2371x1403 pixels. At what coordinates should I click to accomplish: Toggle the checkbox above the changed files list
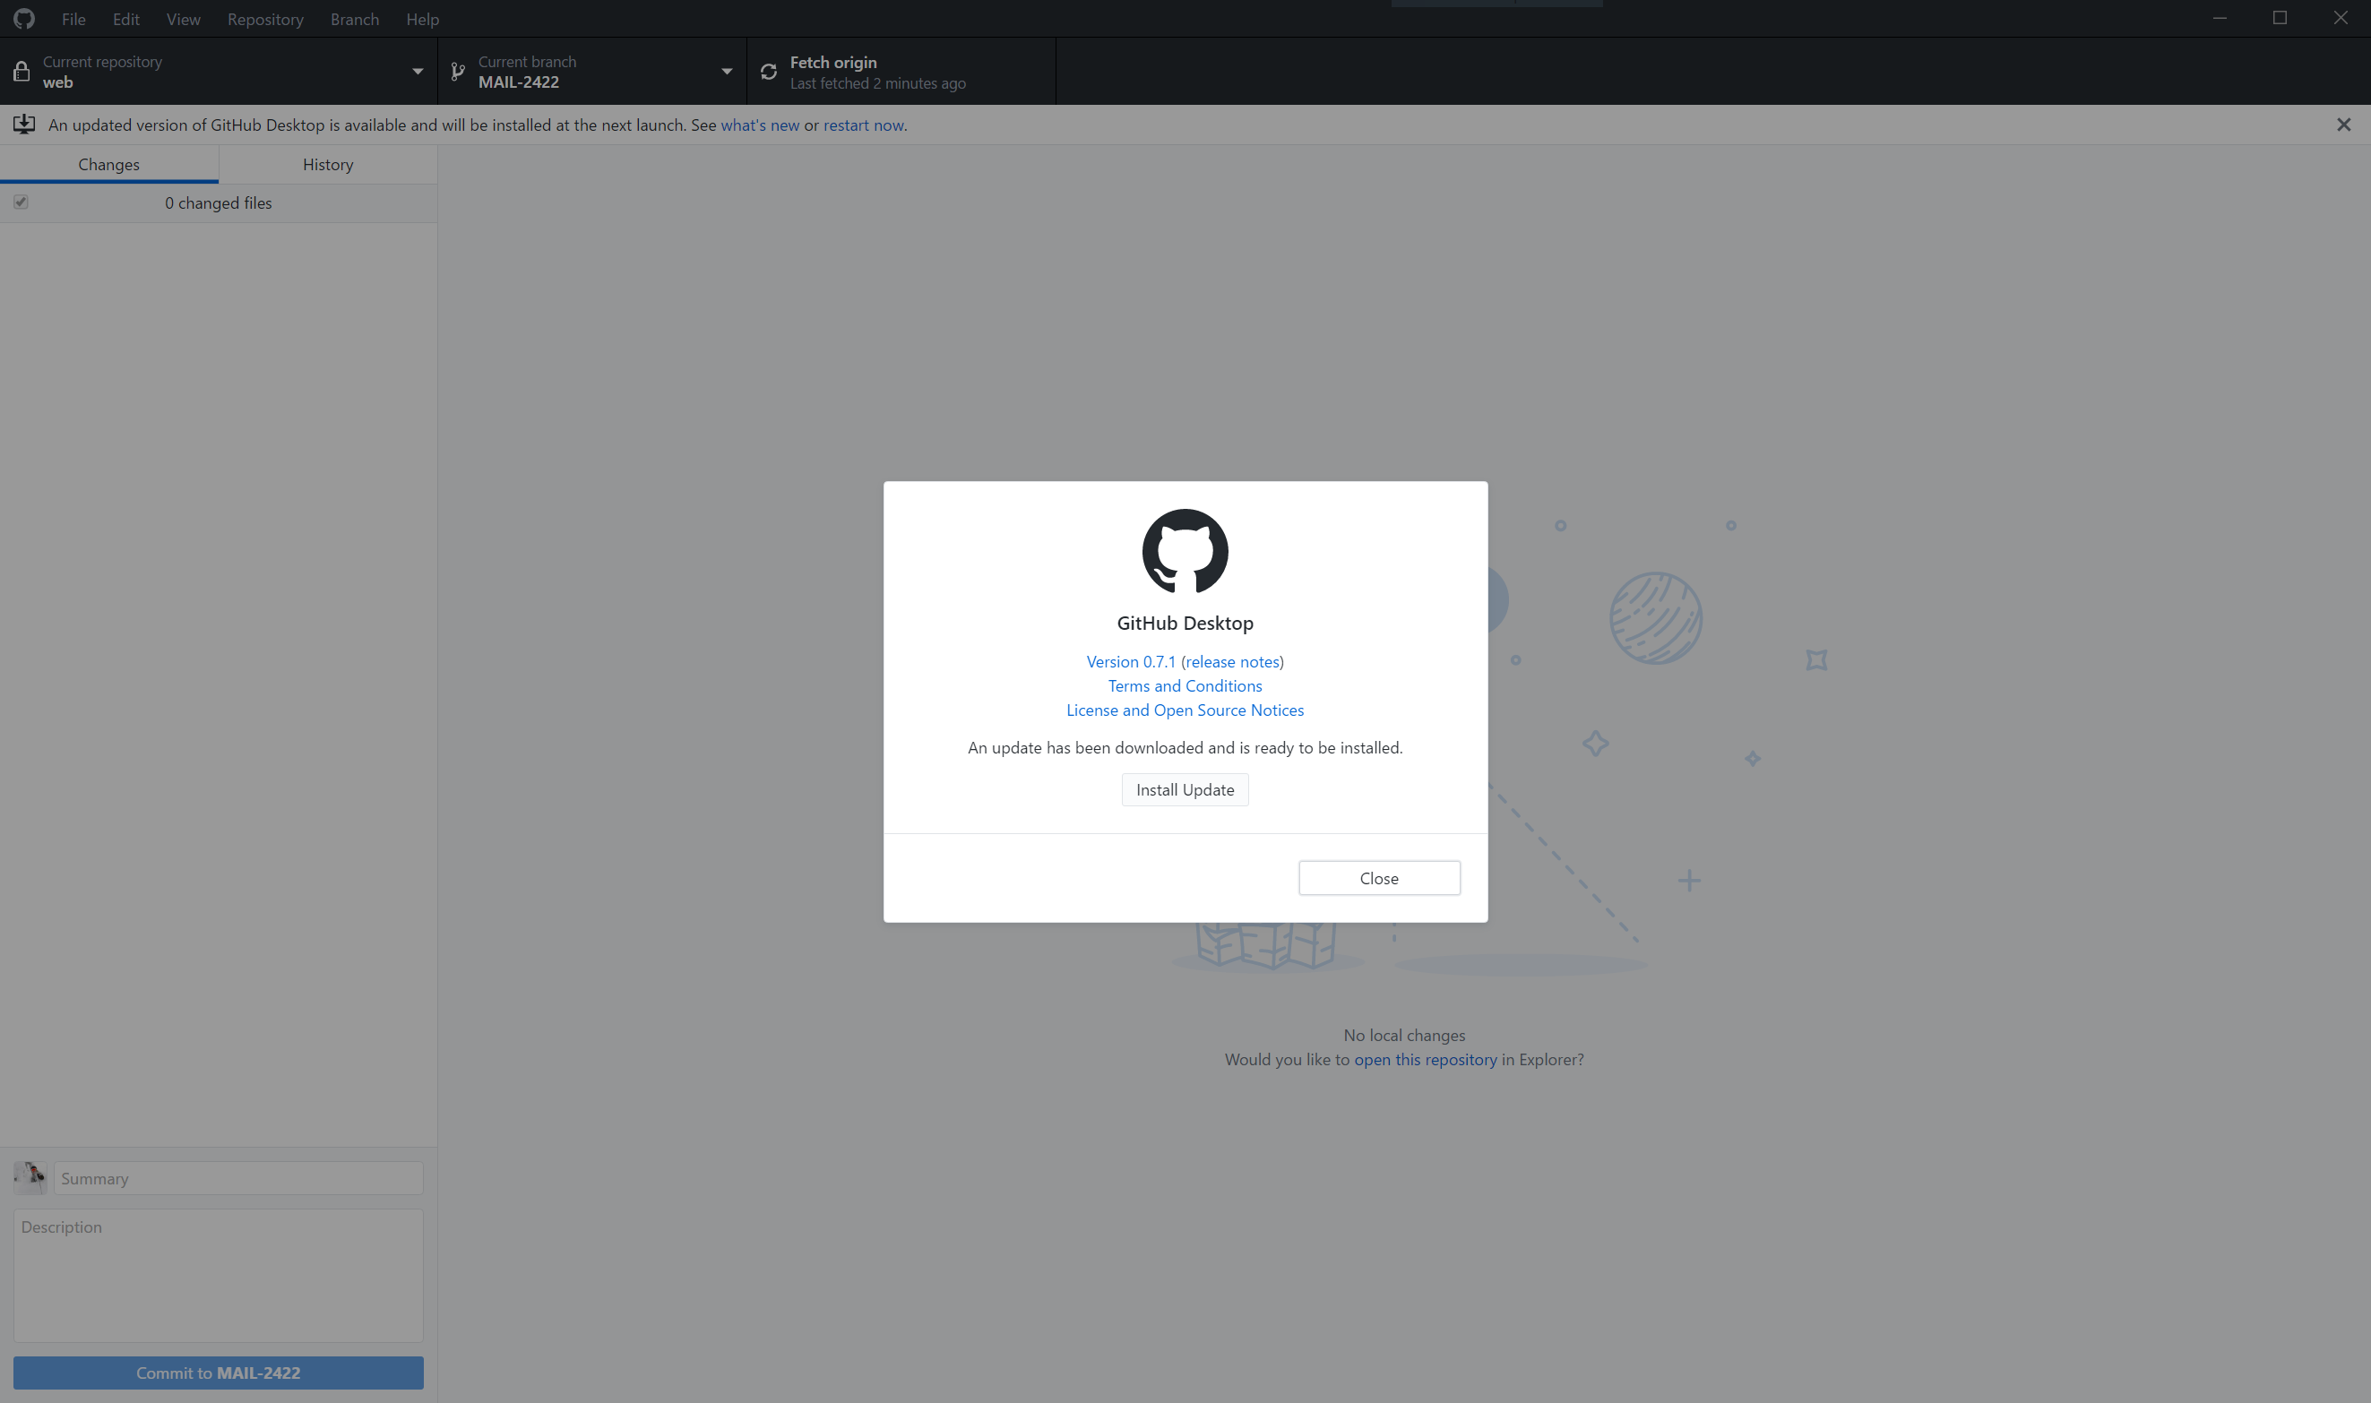pos(21,202)
